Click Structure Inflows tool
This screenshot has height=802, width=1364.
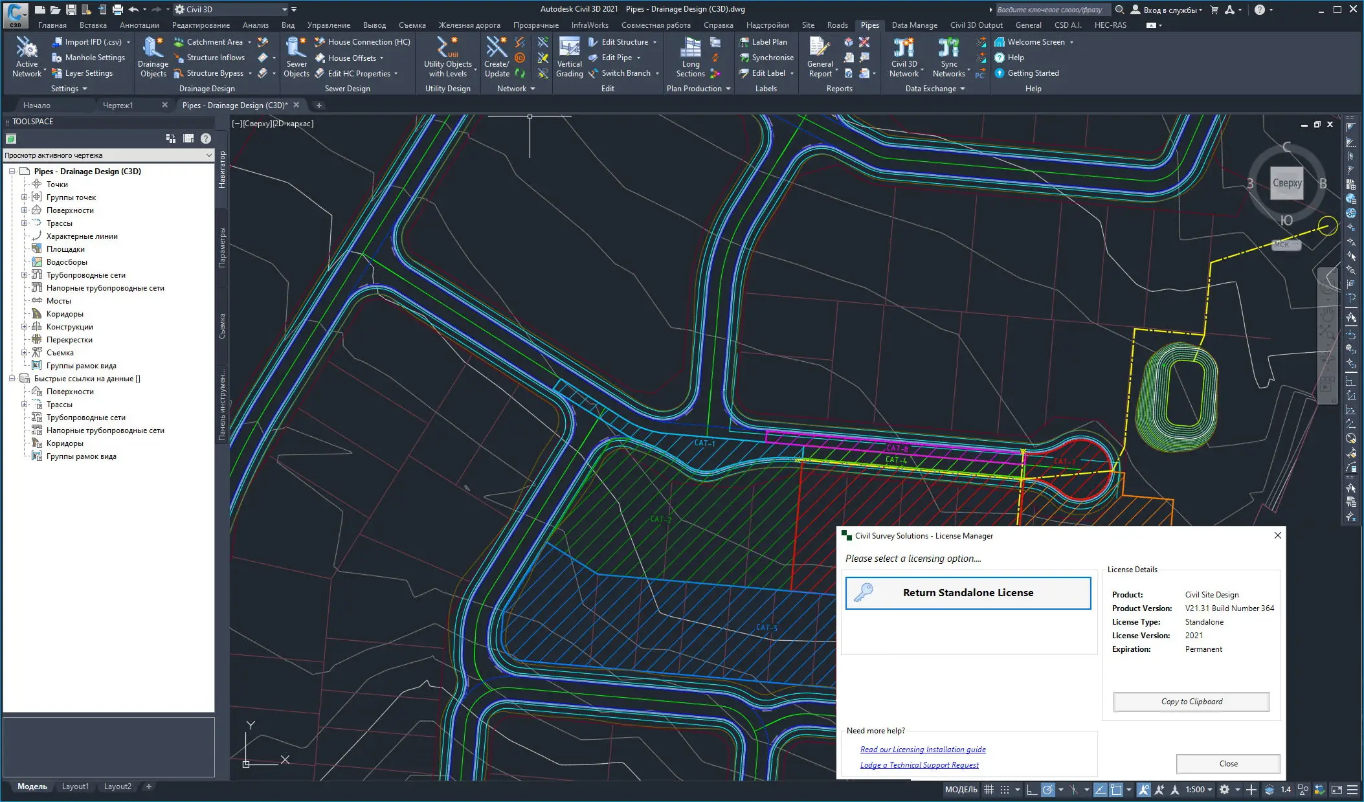coord(209,58)
